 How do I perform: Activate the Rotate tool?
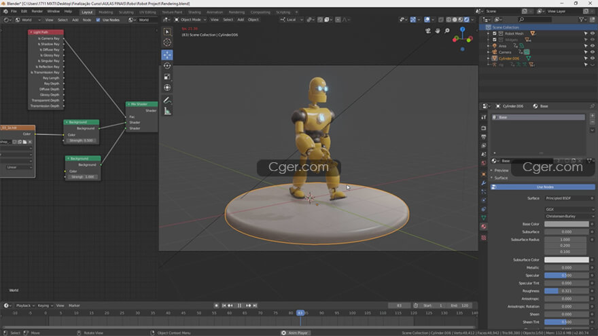pyautogui.click(x=167, y=66)
